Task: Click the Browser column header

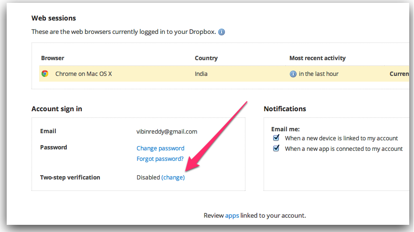Action: pyautogui.click(x=53, y=58)
